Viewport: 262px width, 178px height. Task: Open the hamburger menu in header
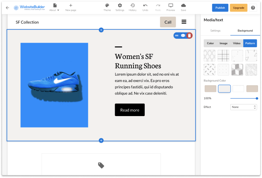(x=184, y=22)
